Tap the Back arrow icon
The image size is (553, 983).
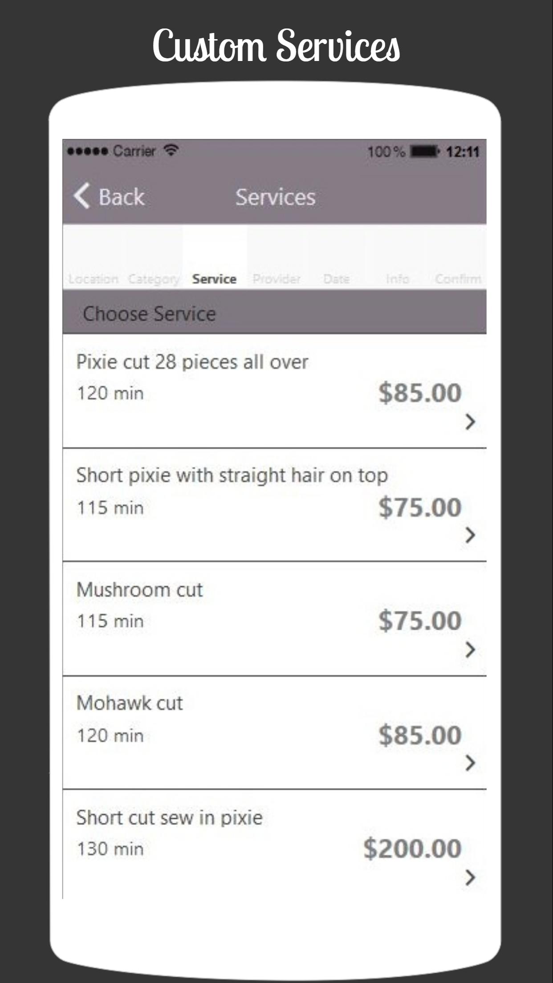coord(82,196)
